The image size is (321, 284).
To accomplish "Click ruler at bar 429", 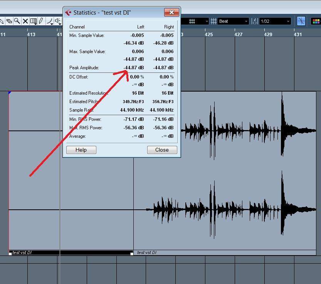I will tap(268, 35).
